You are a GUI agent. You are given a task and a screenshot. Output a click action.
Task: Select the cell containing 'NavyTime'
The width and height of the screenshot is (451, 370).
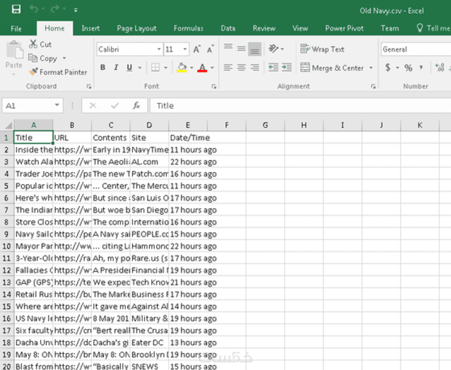pyautogui.click(x=149, y=150)
